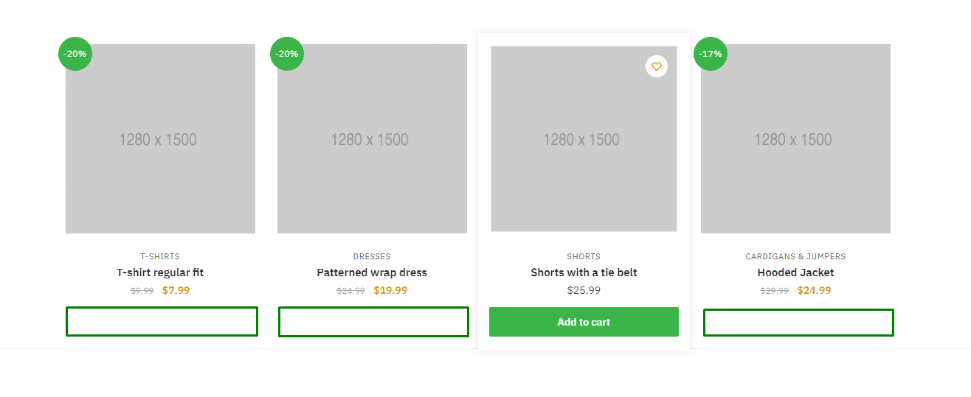Click the outlined button below Hooded Jacket
The height and width of the screenshot is (397, 971).
point(798,323)
